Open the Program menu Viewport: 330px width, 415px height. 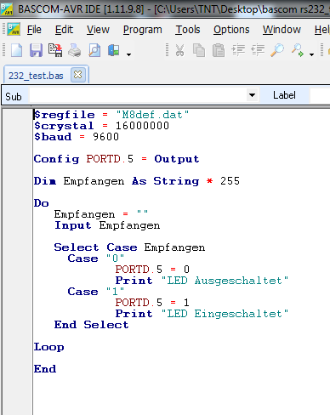pyautogui.click(x=143, y=30)
